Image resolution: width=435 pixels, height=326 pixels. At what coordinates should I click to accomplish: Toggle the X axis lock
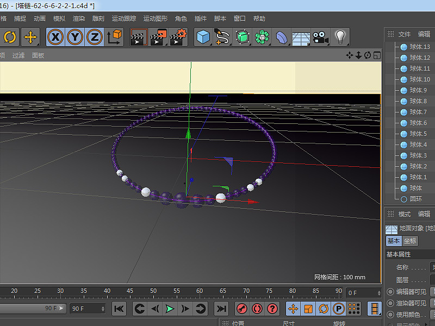pyautogui.click(x=55, y=37)
